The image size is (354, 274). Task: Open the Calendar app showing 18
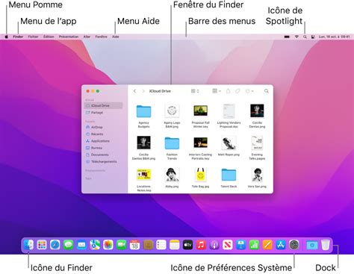coord(134,245)
